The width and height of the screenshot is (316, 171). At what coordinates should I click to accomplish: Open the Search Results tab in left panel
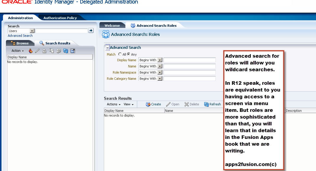[55, 43]
